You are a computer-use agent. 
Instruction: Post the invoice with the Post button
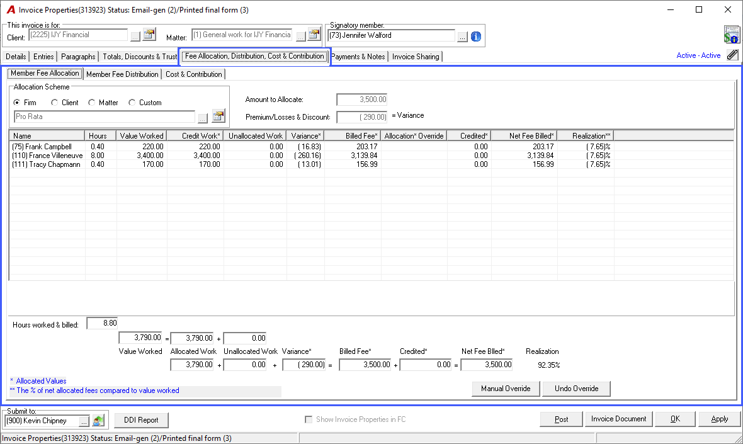561,419
